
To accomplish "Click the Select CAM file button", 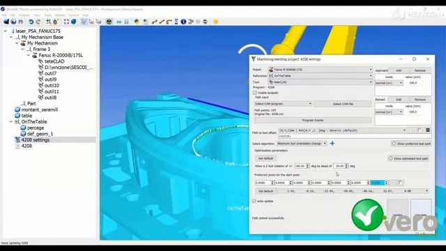I will tap(343, 104).
